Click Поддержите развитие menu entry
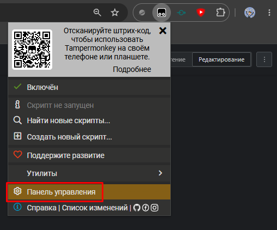This screenshot has height=230, width=277. (x=89, y=155)
